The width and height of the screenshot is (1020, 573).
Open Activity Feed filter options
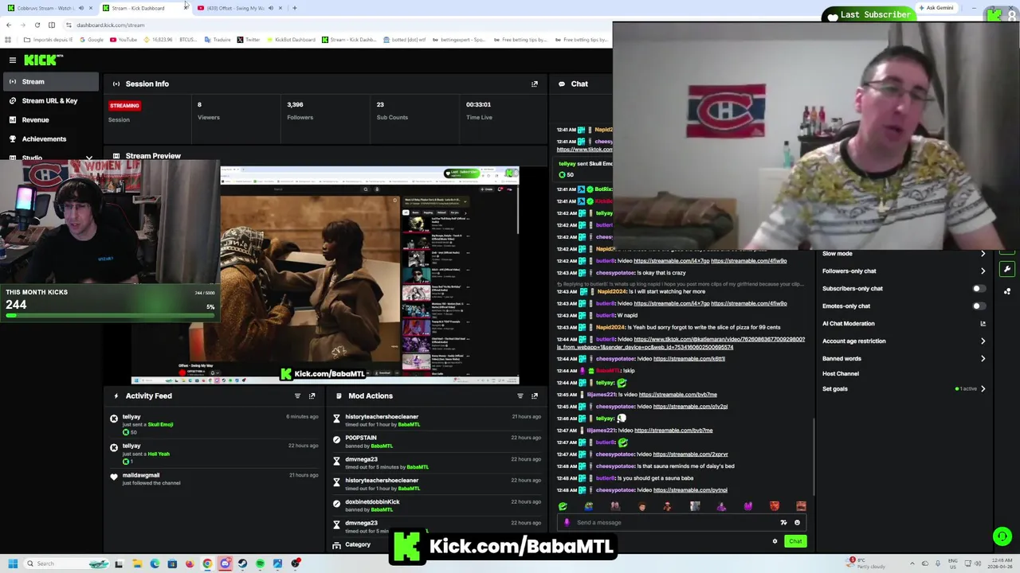pyautogui.click(x=297, y=396)
